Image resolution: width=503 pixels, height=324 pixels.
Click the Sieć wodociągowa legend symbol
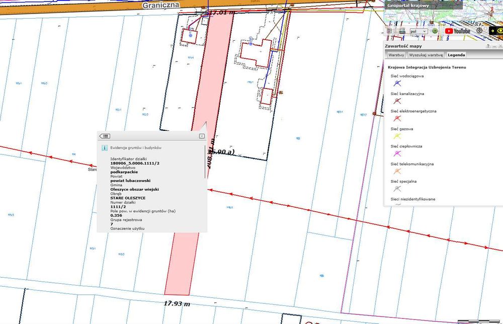pyautogui.click(x=397, y=84)
